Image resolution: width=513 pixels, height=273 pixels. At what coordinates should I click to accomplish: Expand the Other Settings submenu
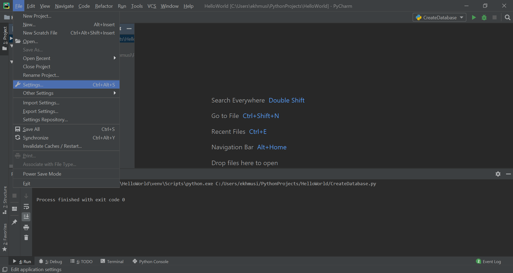tap(38, 93)
